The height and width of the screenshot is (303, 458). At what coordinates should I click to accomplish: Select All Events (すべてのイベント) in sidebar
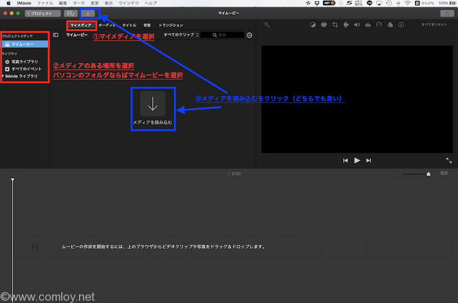click(23, 69)
